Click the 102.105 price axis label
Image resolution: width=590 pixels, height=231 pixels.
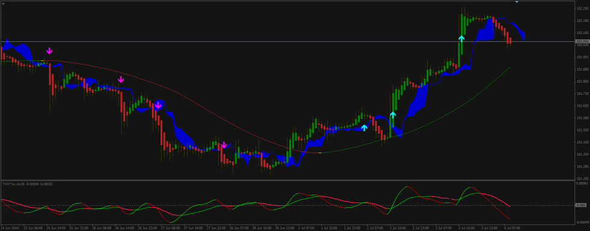(582, 32)
